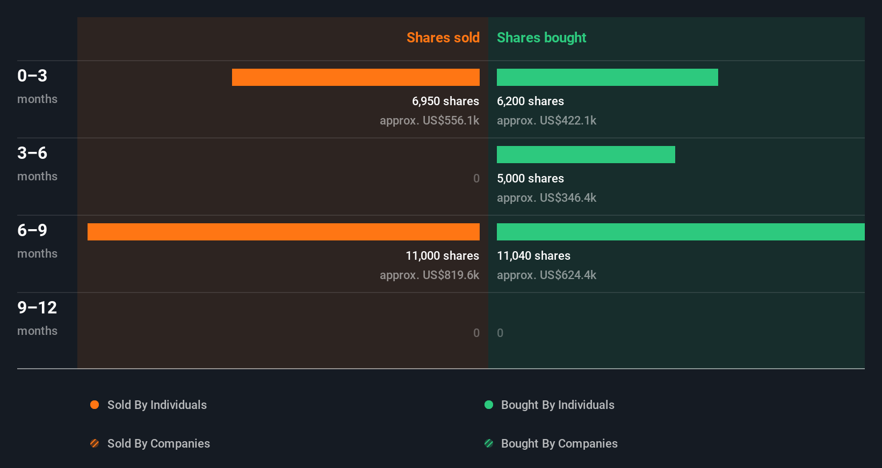882x468 pixels.
Task: Click the green bought bar for 3–6 months
Action: (586, 155)
